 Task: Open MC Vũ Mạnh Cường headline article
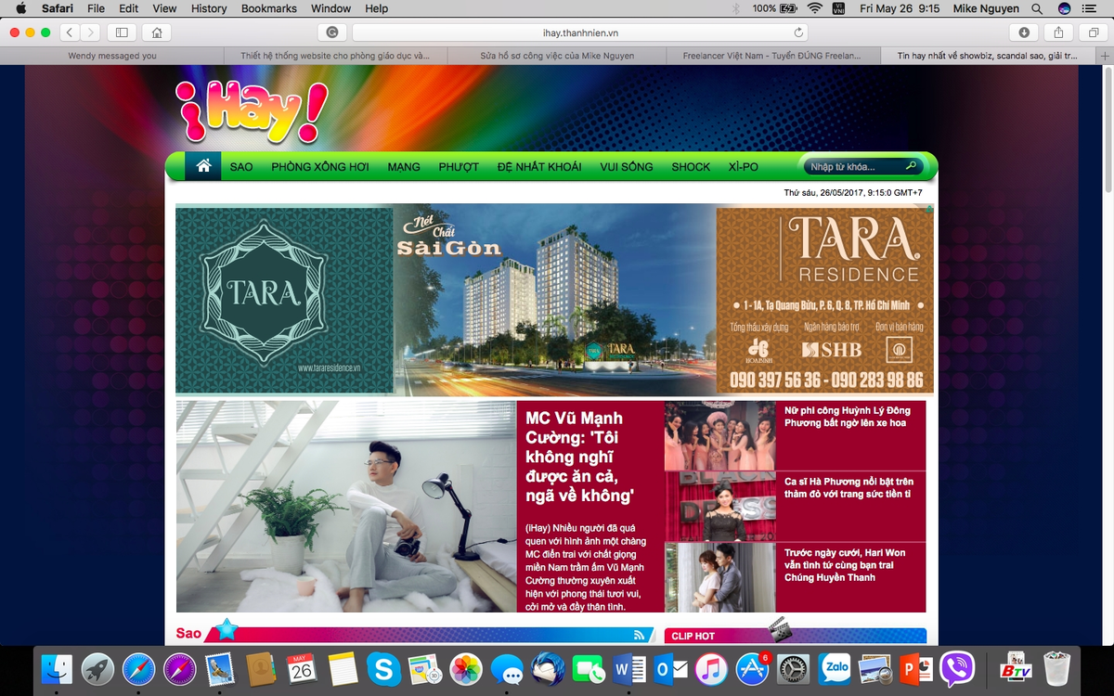coord(581,457)
